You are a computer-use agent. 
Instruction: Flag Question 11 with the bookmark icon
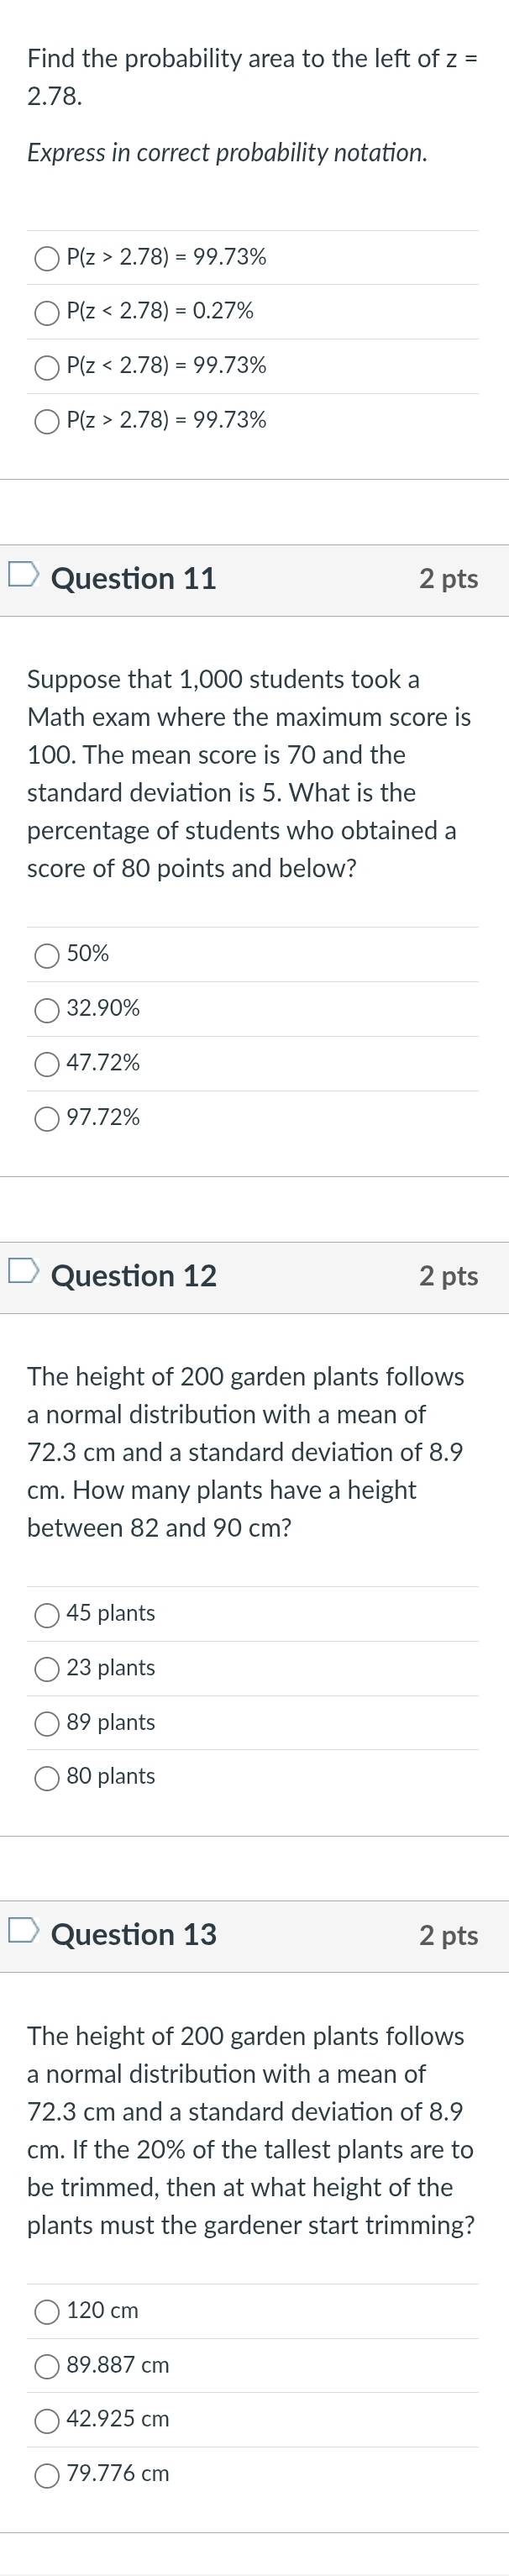point(23,574)
